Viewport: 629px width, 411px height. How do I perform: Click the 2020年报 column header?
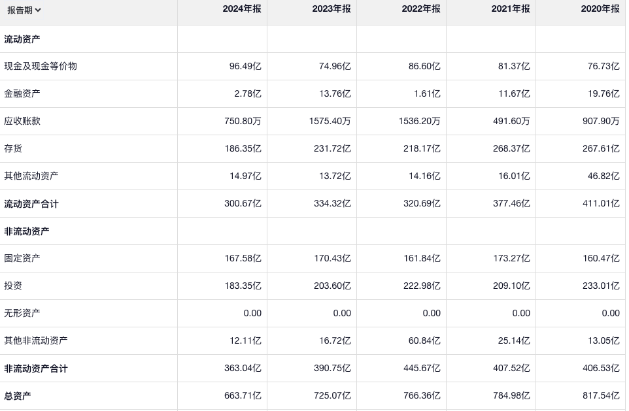coord(600,9)
